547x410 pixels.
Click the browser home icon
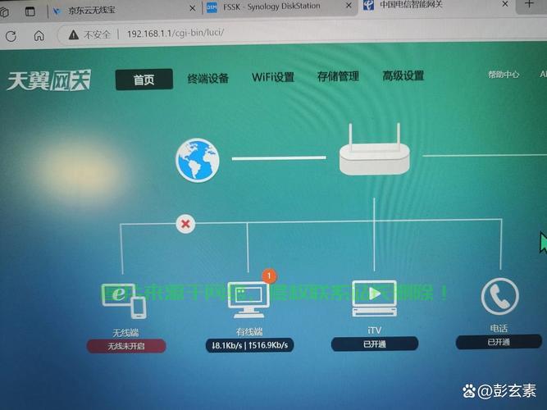click(39, 36)
